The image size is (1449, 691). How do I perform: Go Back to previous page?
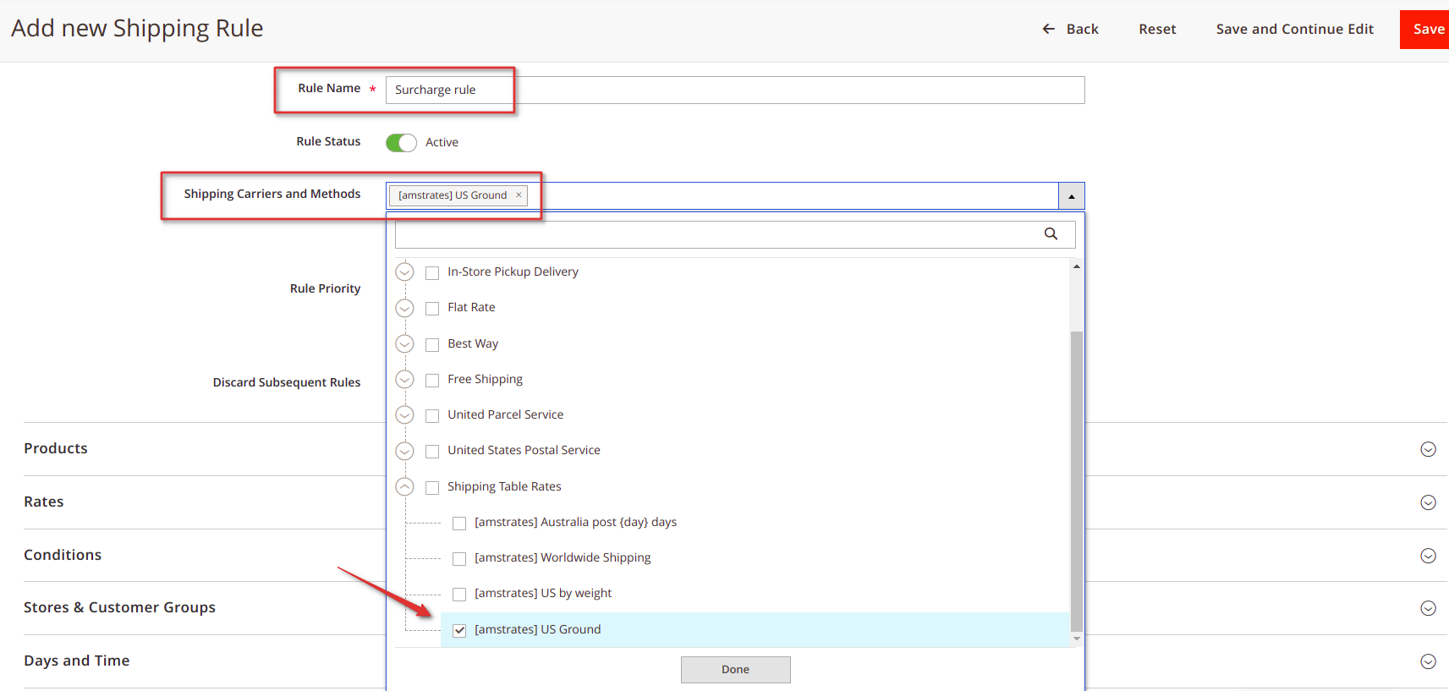pos(1070,29)
